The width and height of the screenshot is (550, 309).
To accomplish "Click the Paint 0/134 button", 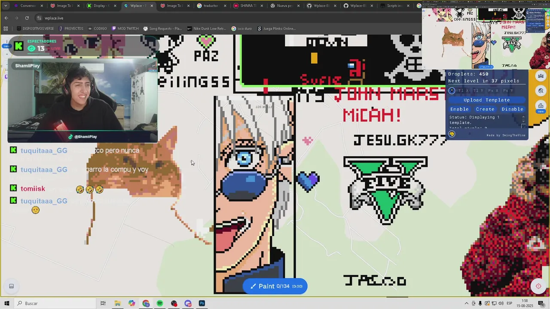I will (x=275, y=286).
